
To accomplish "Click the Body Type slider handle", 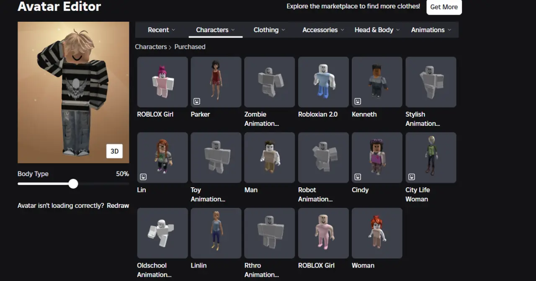I will click(73, 184).
